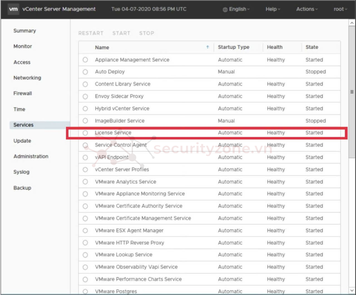Open the Help dropdown menu

tap(273, 9)
